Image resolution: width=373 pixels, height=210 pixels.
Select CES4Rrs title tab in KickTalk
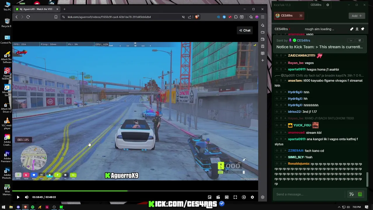click(316, 5)
